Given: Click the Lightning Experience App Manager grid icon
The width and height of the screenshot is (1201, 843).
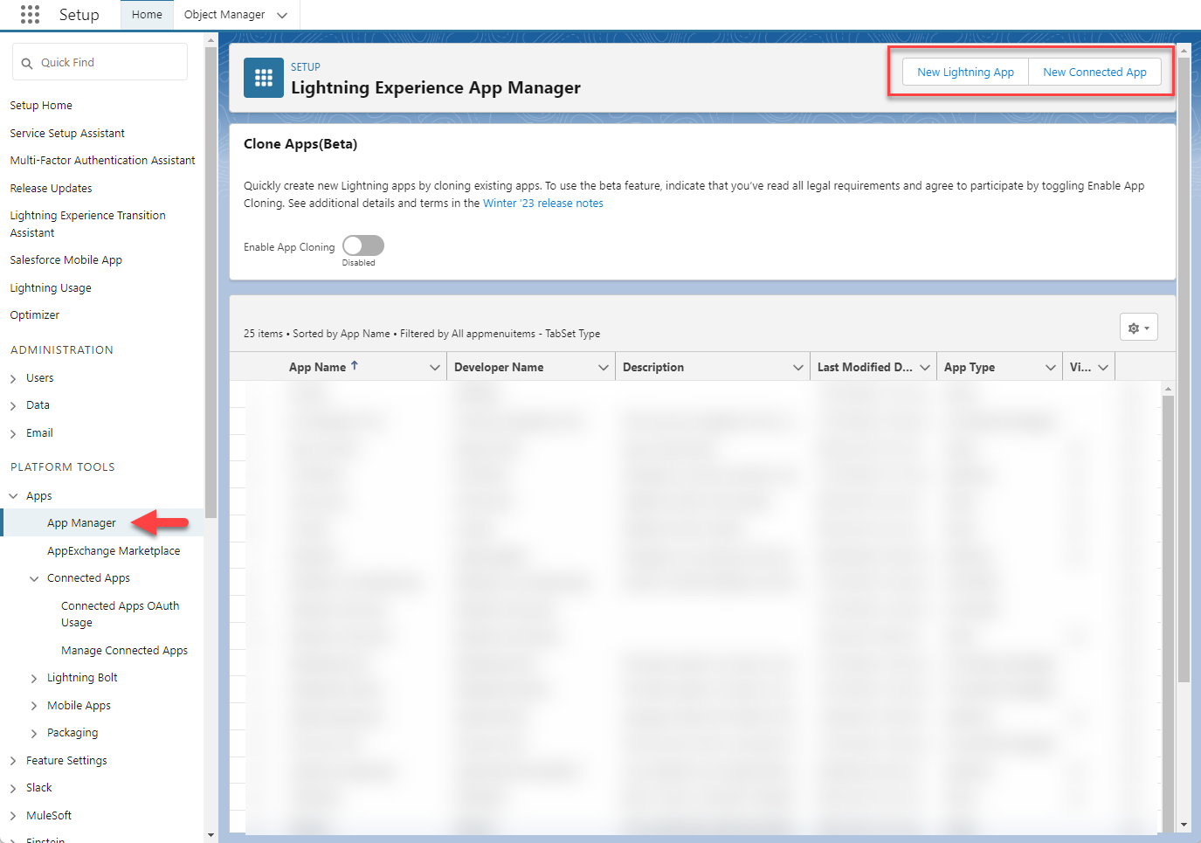Looking at the screenshot, I should (264, 78).
